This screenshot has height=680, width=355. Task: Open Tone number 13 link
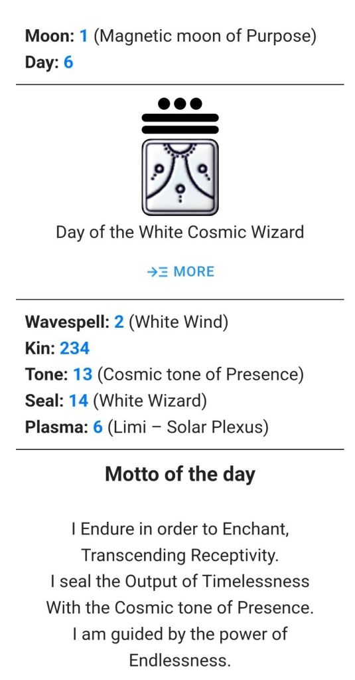83,374
